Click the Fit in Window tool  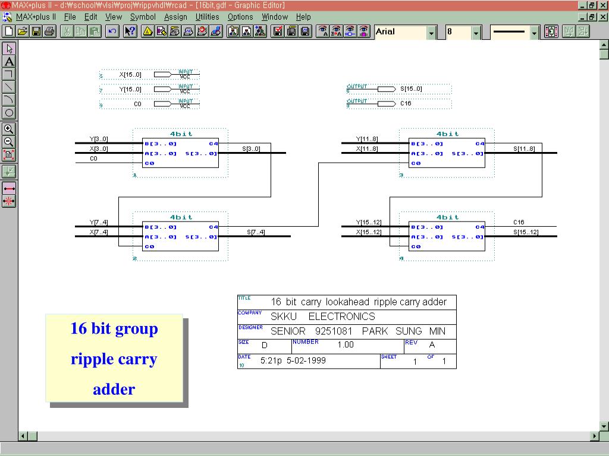[x=9, y=155]
